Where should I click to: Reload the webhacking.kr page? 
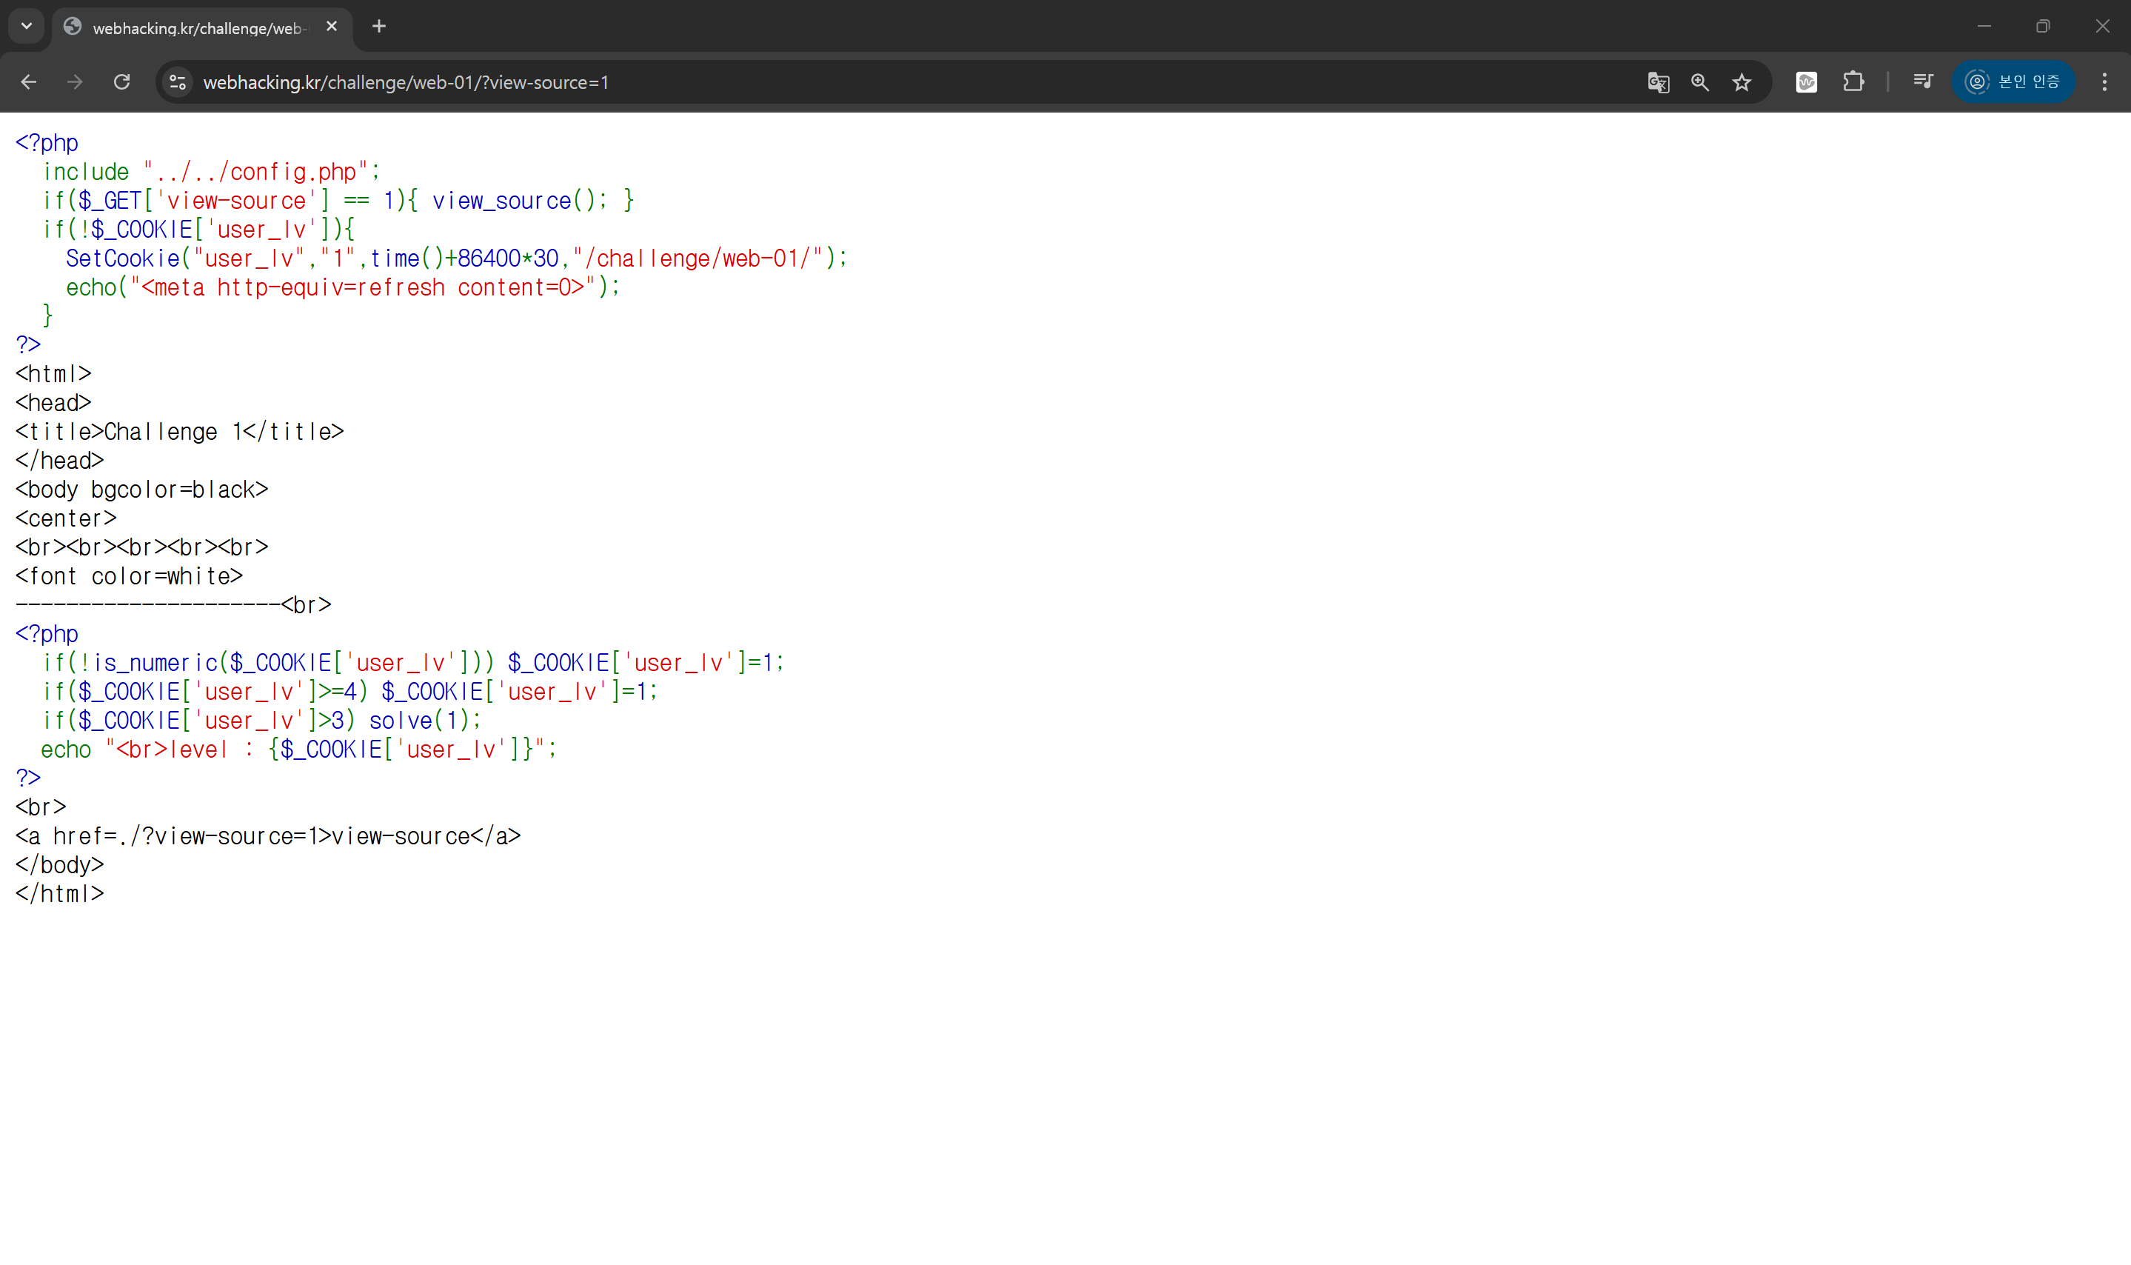click(122, 81)
